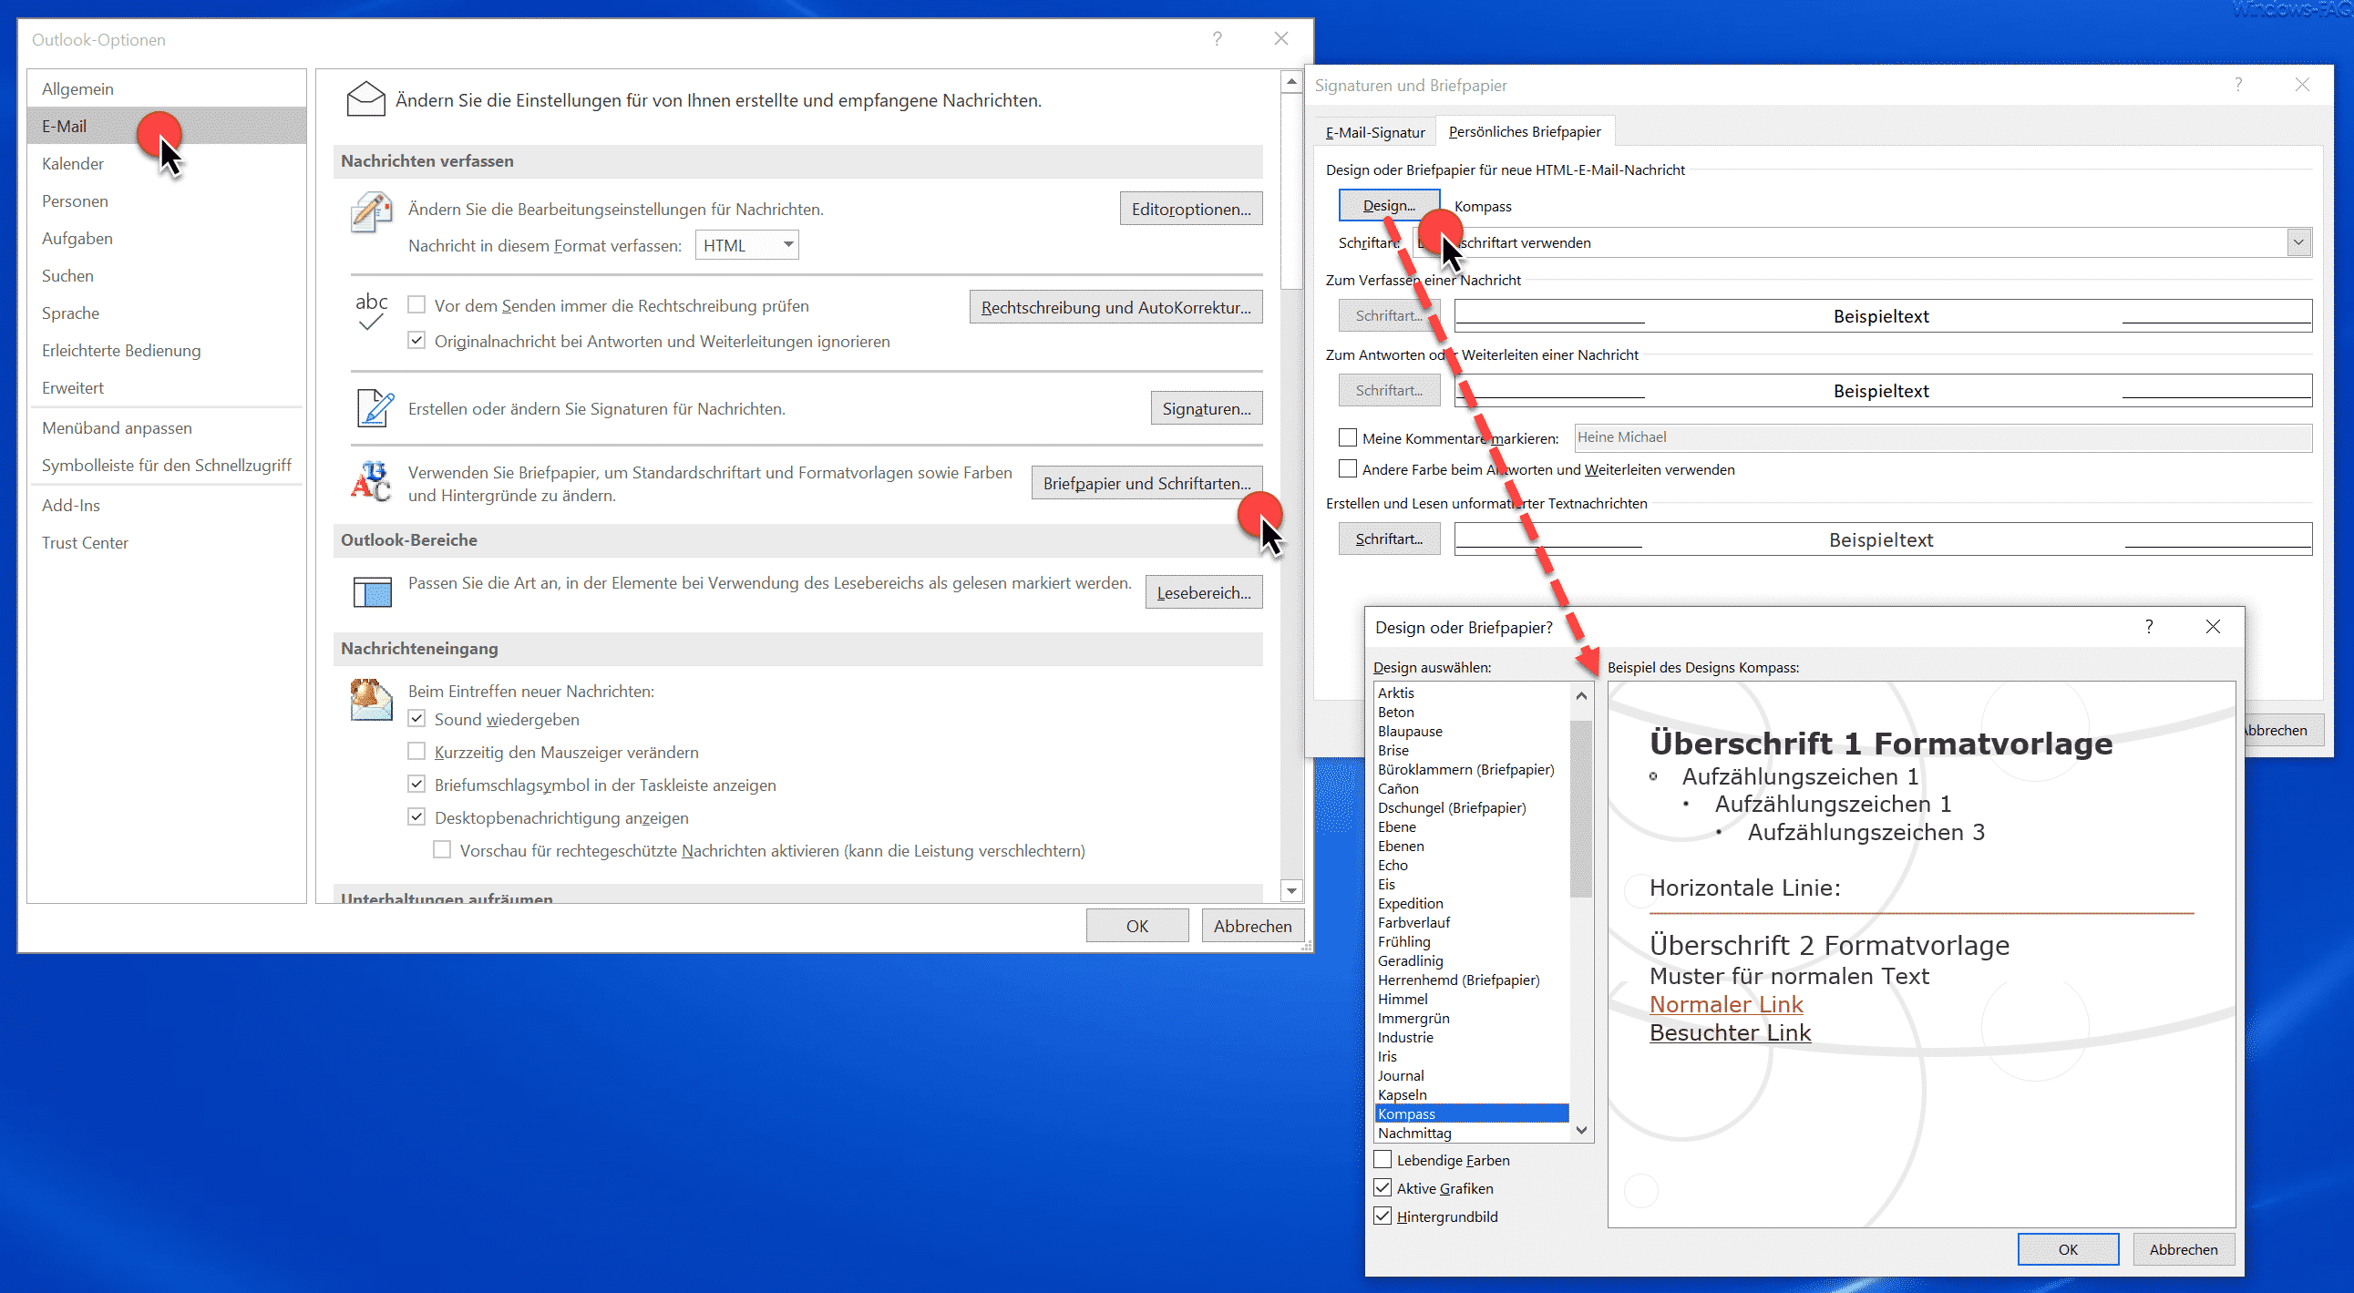Click the help question mark in Outlook-Optionen
This screenshot has height=1293, width=2354.
point(1218,38)
